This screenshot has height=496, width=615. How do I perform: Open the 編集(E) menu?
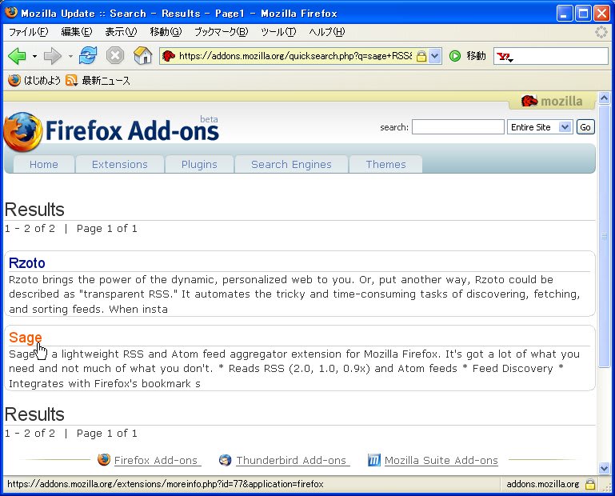[77, 32]
